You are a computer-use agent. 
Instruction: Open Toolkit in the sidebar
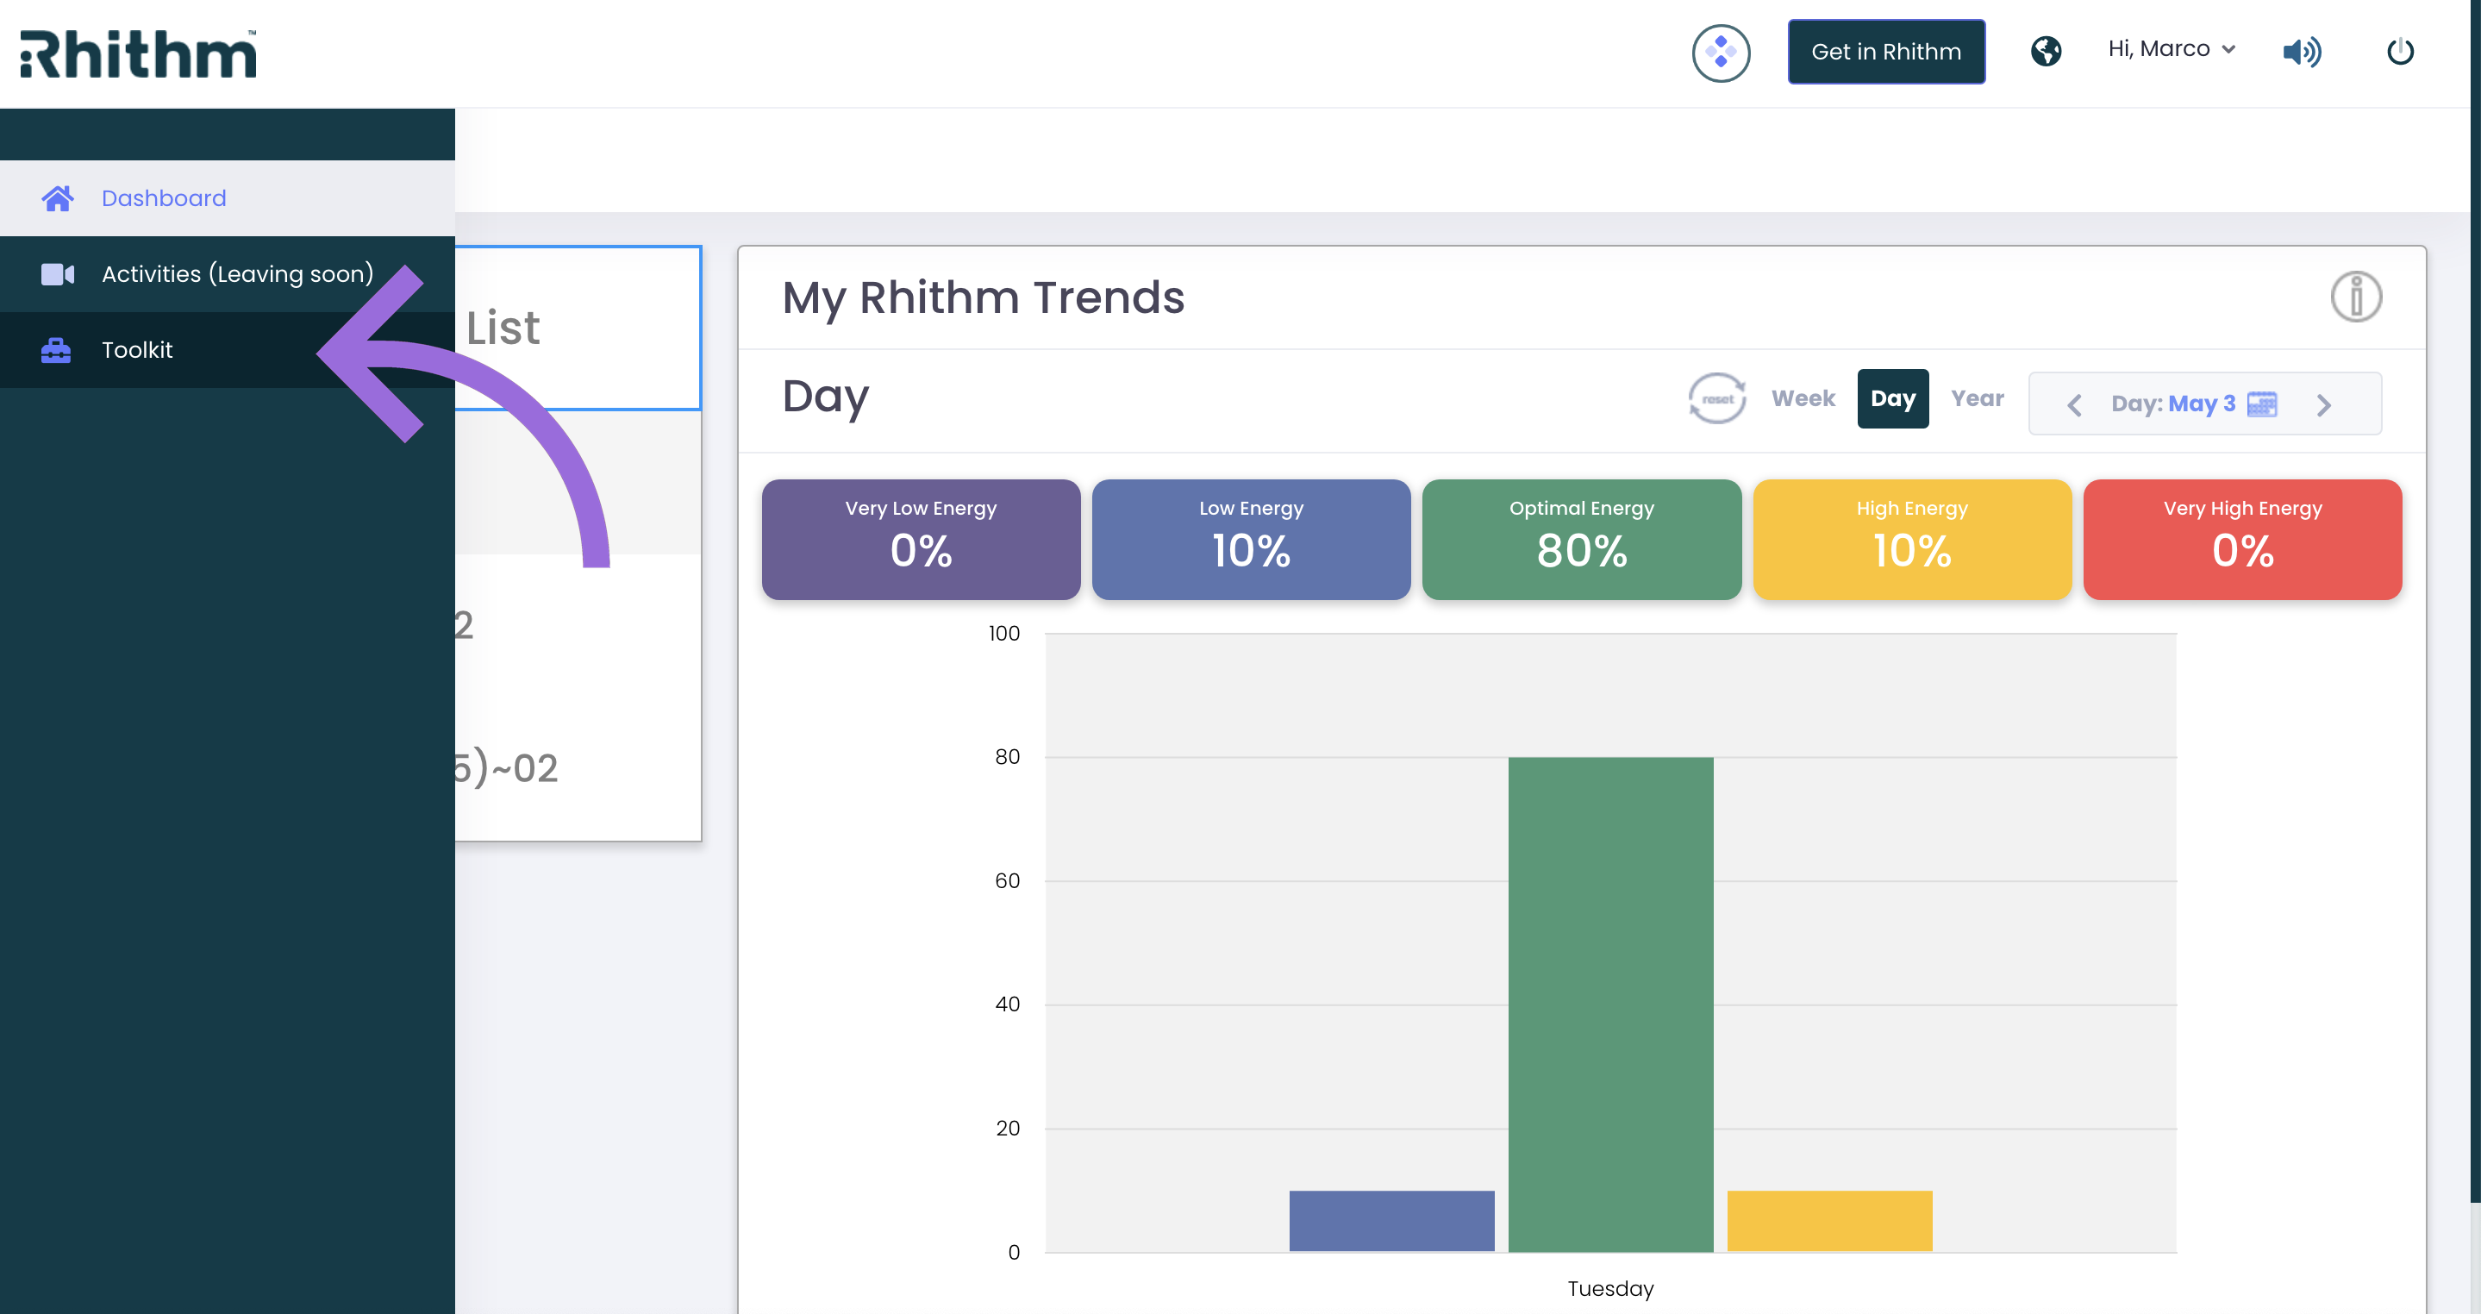click(x=228, y=350)
